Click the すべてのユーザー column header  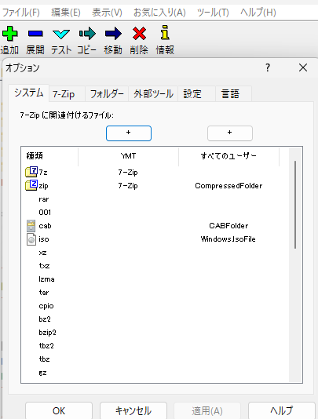pyautogui.click(x=228, y=156)
